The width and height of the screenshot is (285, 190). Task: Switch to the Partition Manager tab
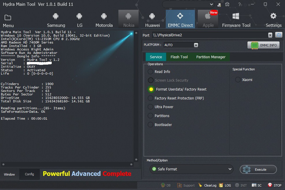211,57
